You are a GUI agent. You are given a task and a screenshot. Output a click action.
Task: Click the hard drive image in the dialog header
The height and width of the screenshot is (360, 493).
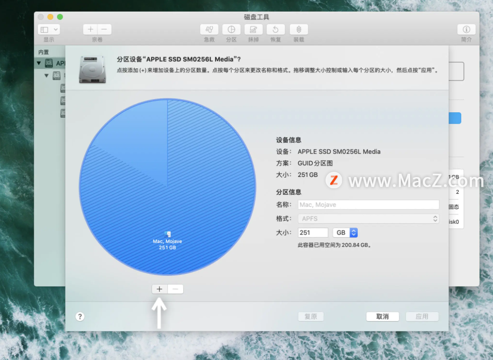pos(93,70)
